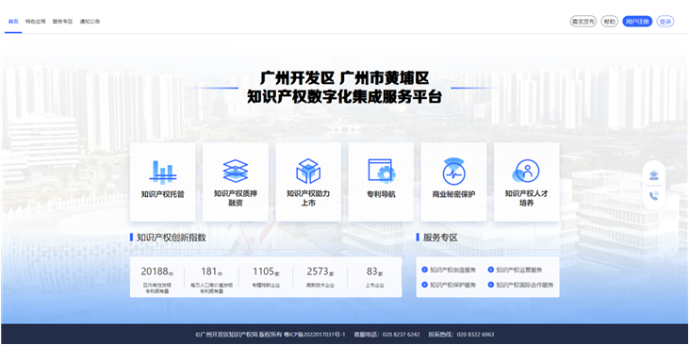Open the 知识产权人才培养 person icon card
Image resolution: width=690 pixels, height=345 pixels.
(526, 182)
